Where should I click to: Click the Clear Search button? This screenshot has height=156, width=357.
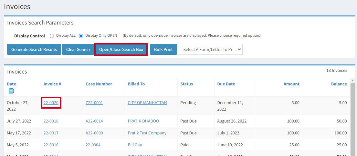pos(78,49)
